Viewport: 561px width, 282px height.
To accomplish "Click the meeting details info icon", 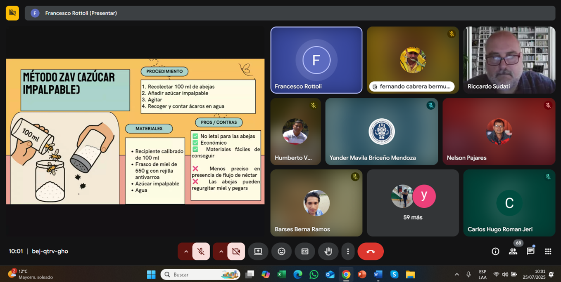I will pos(495,251).
